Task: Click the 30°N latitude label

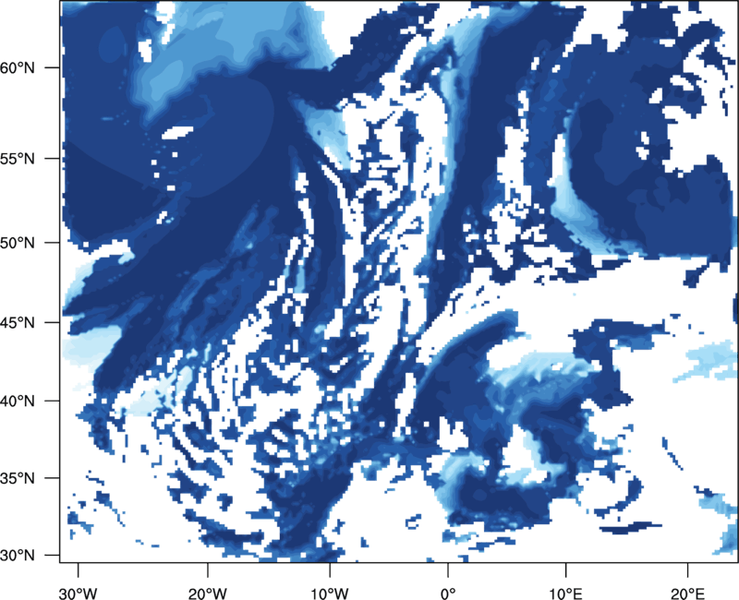Action: pyautogui.click(x=18, y=556)
